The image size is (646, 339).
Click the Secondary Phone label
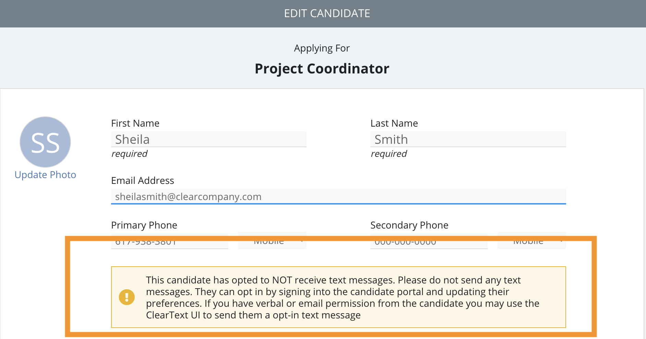click(x=409, y=225)
